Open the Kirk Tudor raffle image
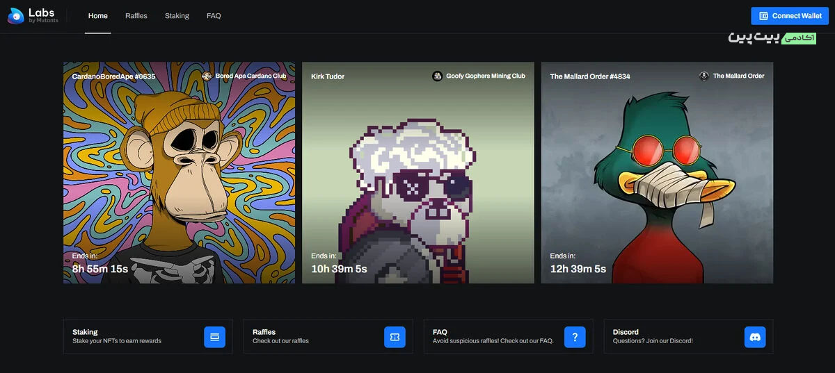 [418, 173]
